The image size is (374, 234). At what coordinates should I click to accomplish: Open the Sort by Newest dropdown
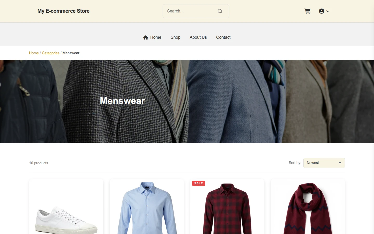324,163
